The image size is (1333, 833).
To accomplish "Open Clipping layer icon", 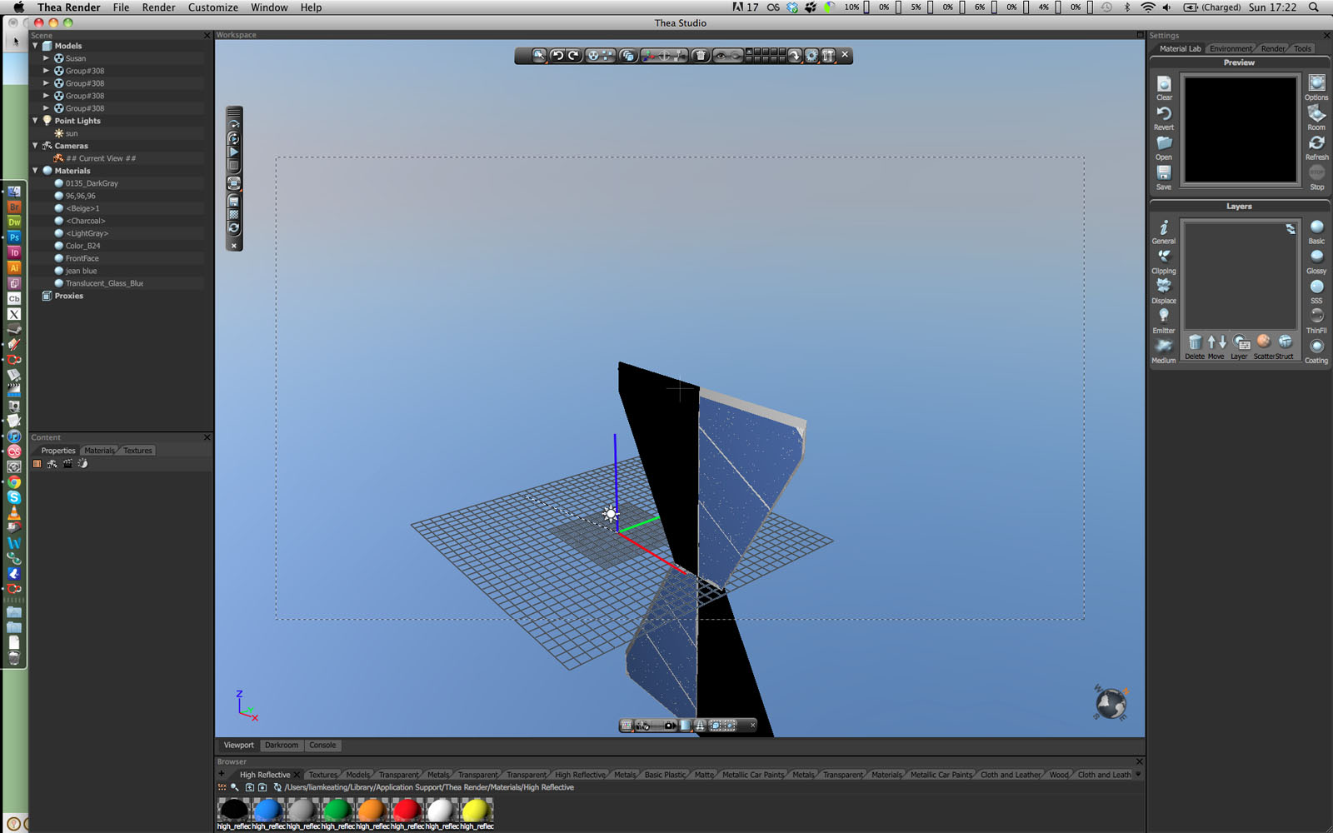I will pos(1164,262).
